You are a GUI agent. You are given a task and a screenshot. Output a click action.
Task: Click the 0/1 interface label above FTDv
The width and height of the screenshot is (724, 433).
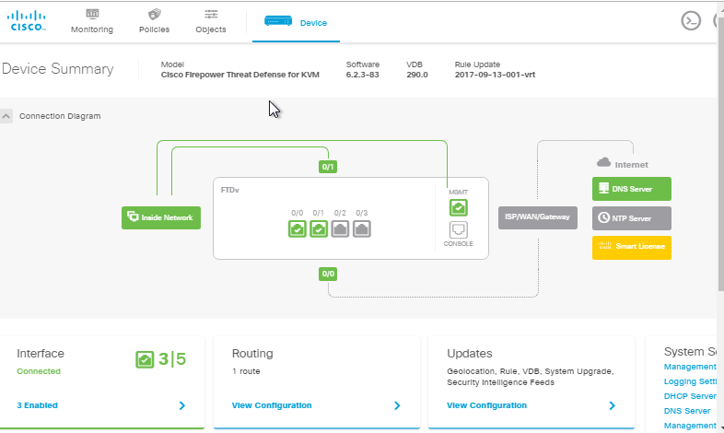328,167
